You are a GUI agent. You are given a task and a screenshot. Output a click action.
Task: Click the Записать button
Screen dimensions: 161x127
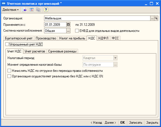136,123
